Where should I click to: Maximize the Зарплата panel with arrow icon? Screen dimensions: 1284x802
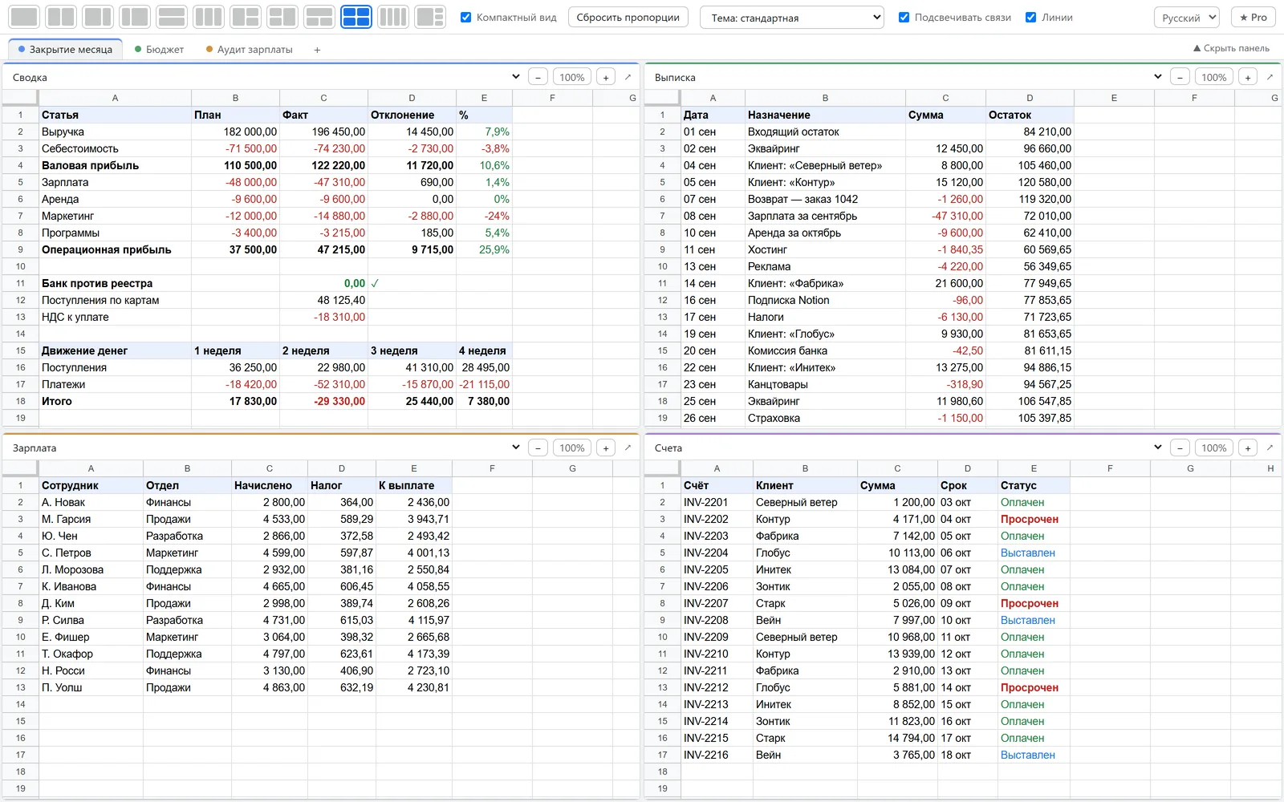(628, 448)
